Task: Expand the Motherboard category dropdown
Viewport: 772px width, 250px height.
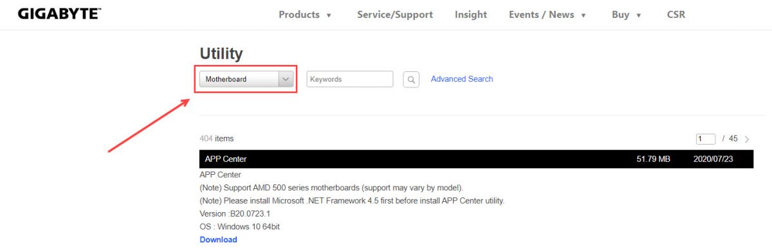Action: point(246,79)
